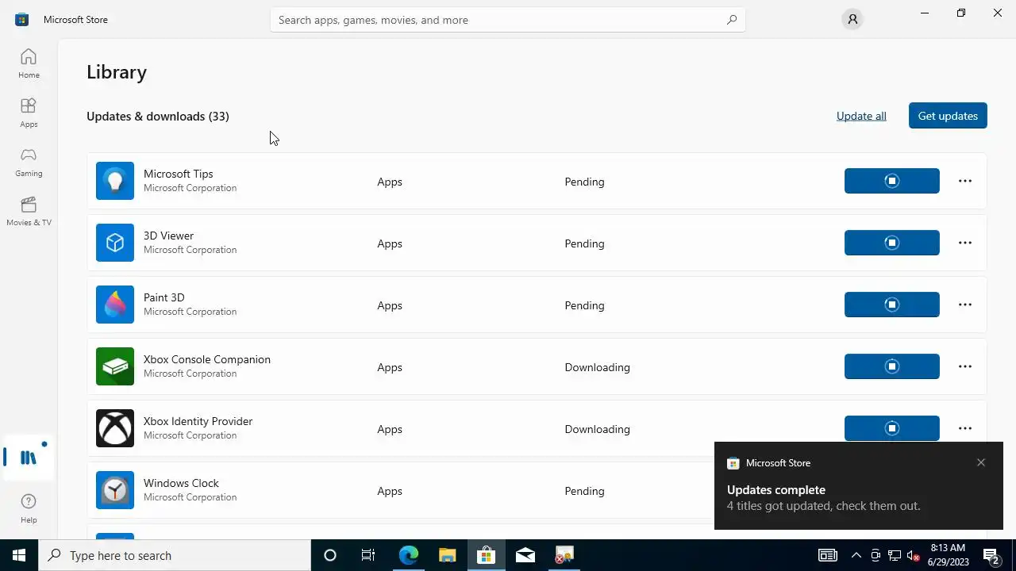Open more options for Xbox Console Companion
Screen dimensions: 1016x571
pos(965,366)
